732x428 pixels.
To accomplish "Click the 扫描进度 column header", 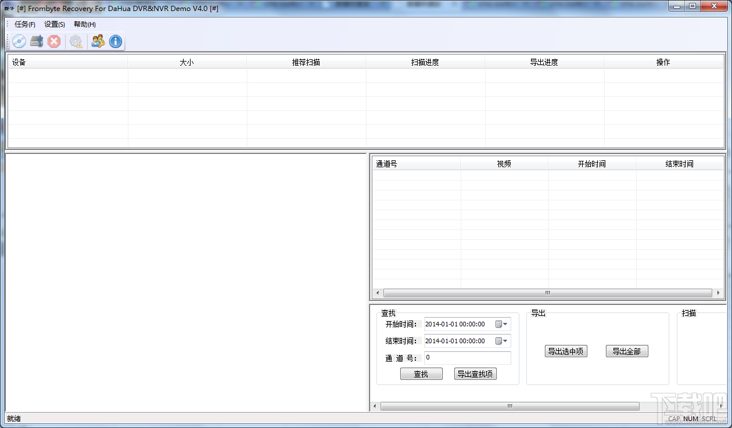I will [425, 62].
